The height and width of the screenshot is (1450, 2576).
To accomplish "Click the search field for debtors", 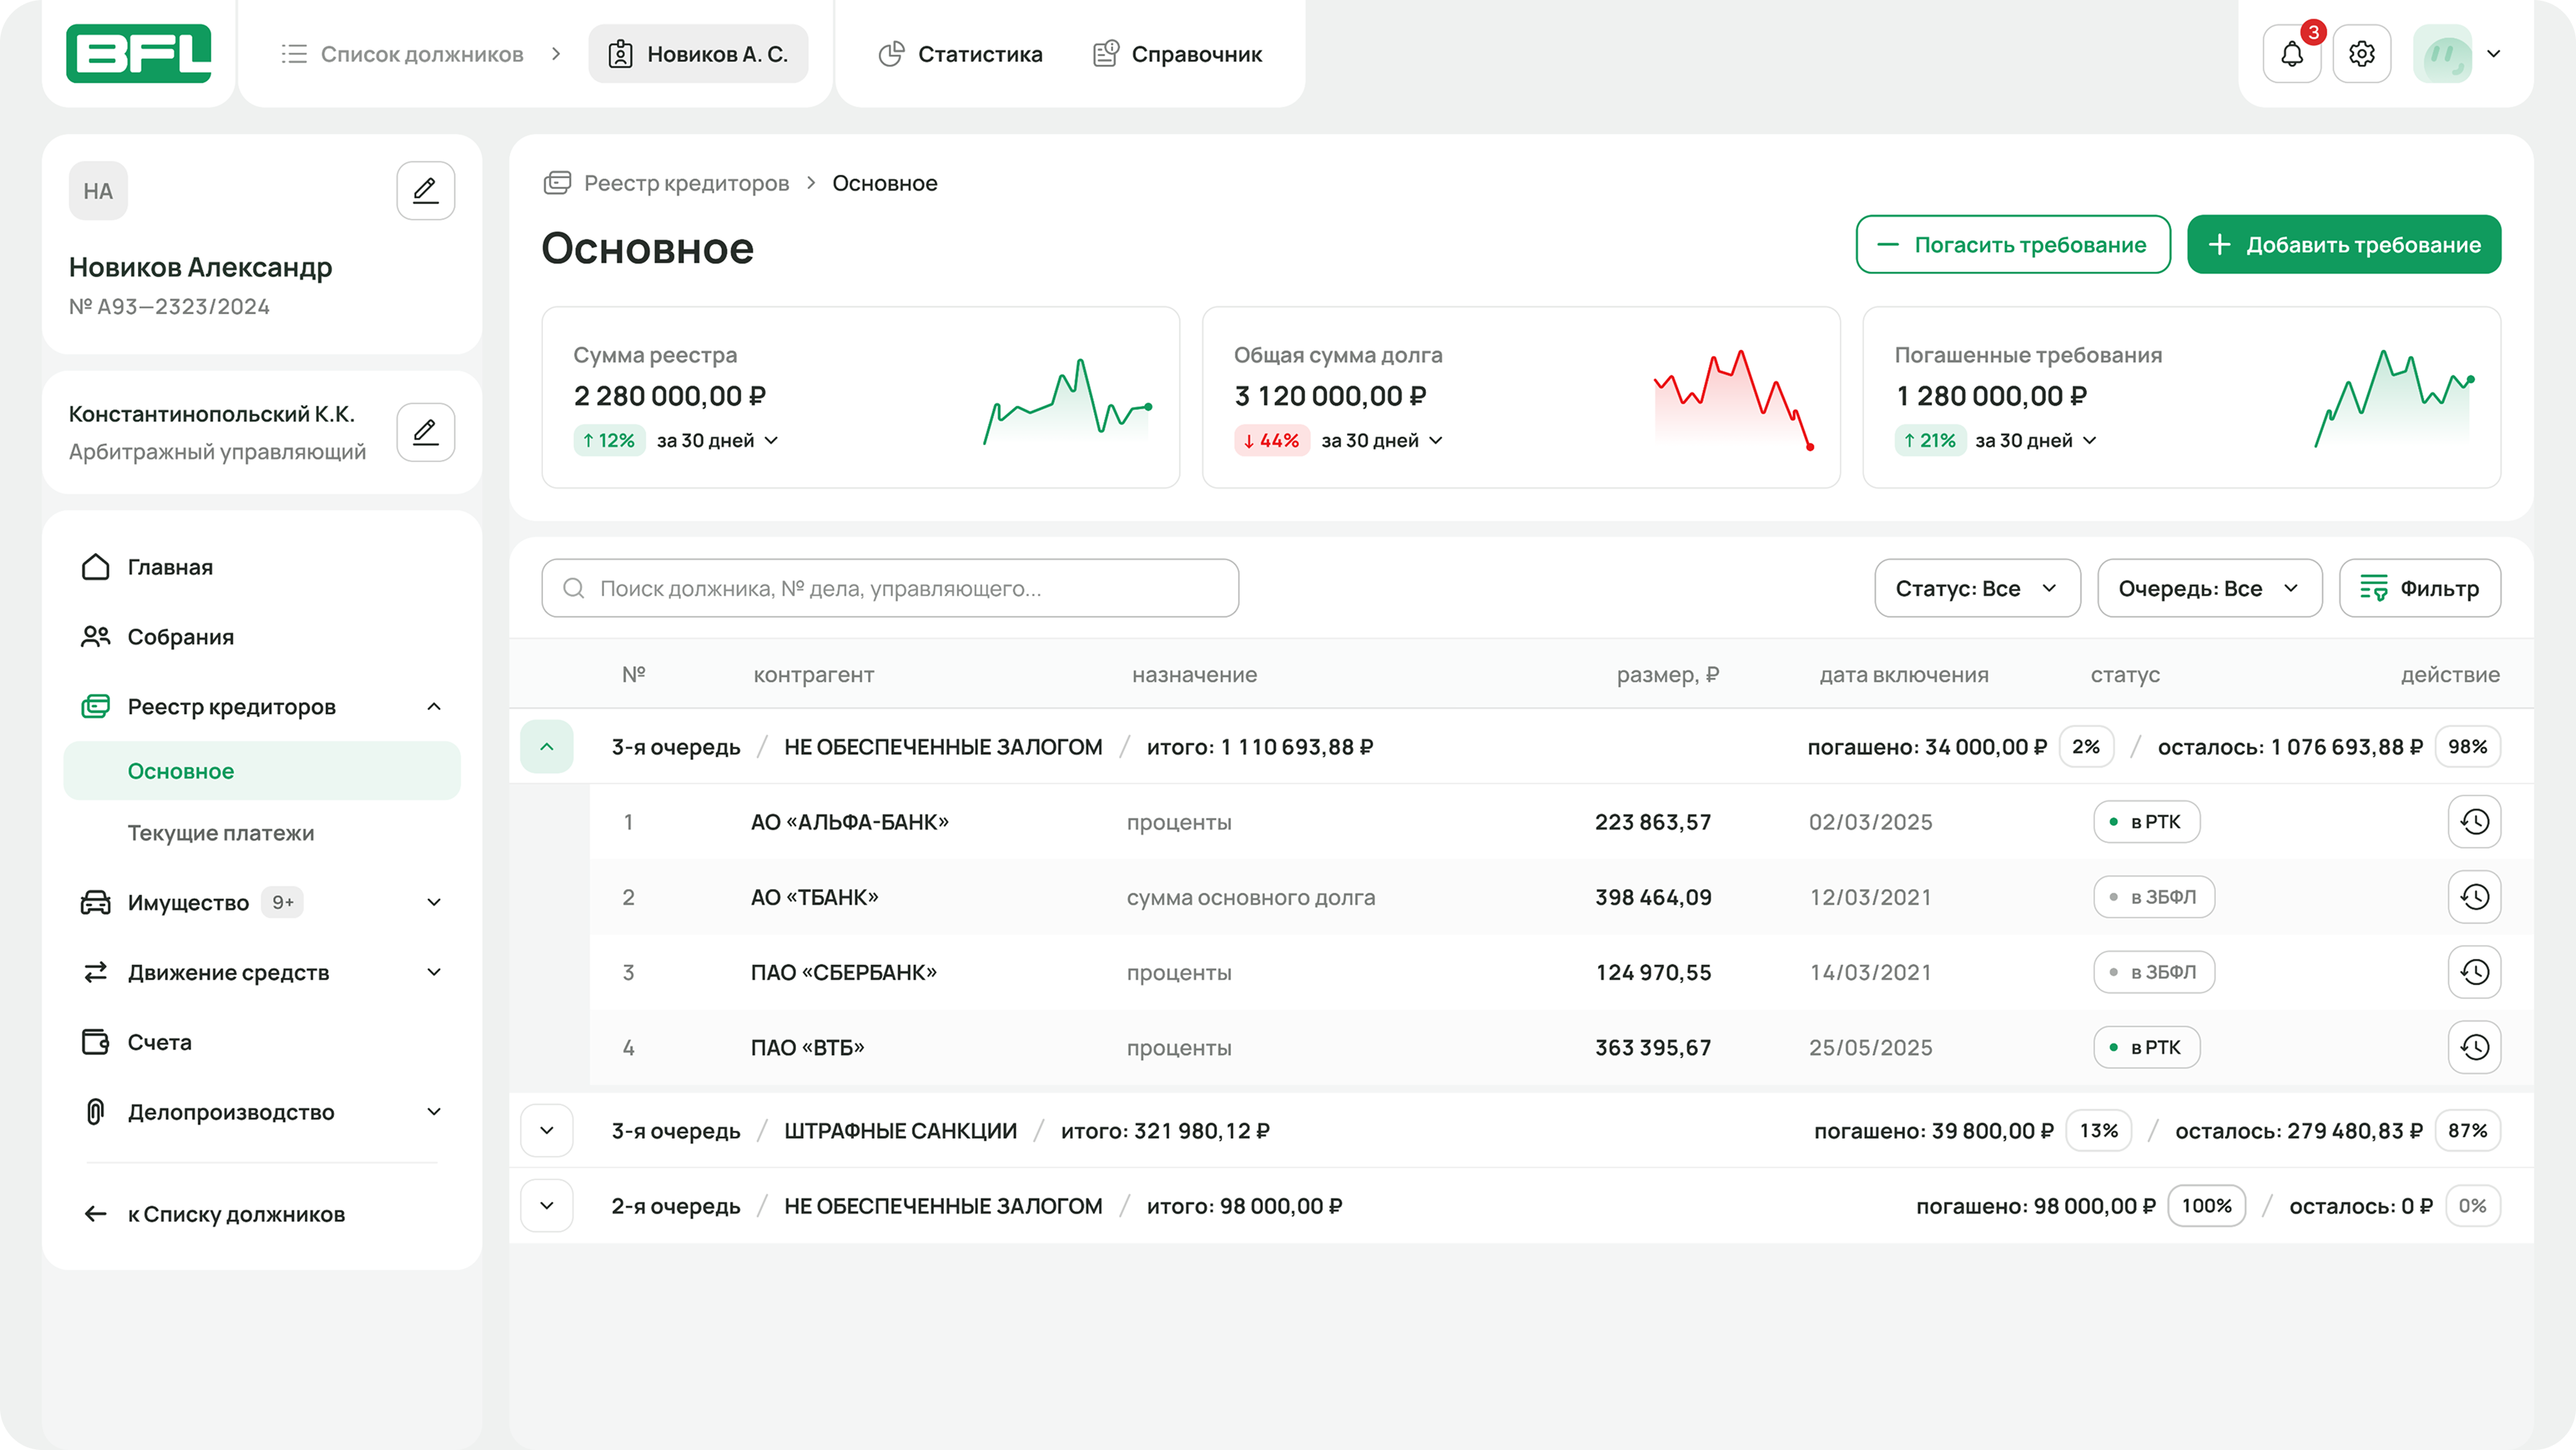I will click(x=890, y=588).
